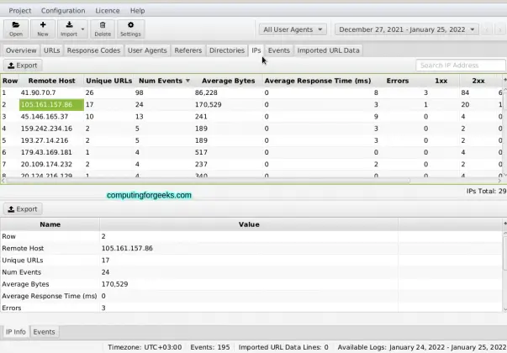The width and height of the screenshot is (507, 353).
Task: Open Settings with the gear icon
Action: click(x=129, y=25)
